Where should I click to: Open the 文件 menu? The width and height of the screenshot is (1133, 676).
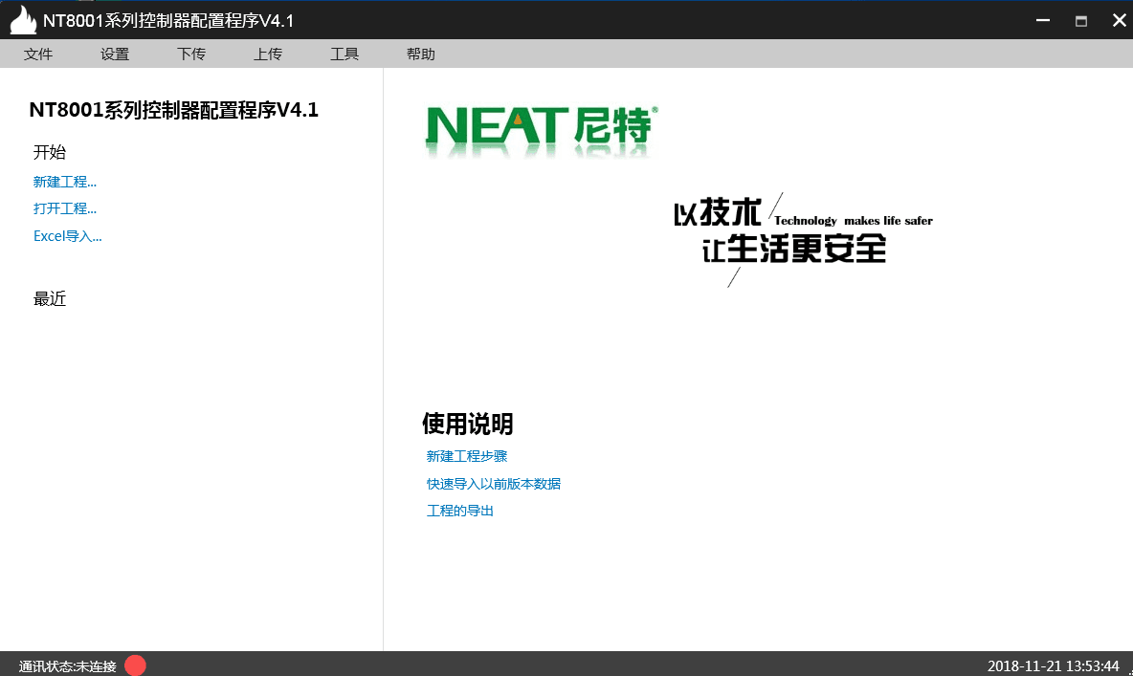(x=38, y=55)
